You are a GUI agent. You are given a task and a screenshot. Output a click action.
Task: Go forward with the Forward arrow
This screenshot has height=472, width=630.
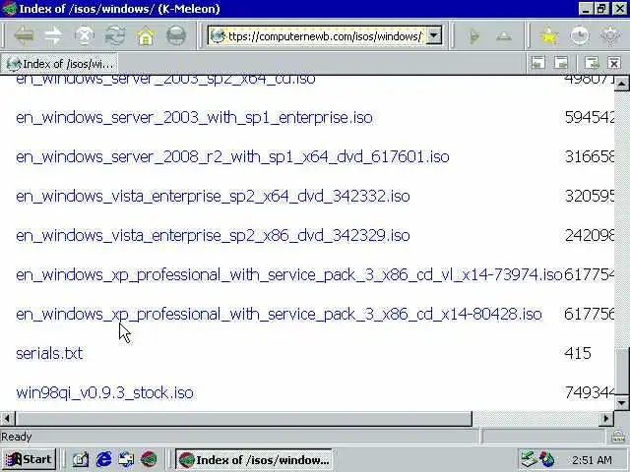[x=54, y=36]
